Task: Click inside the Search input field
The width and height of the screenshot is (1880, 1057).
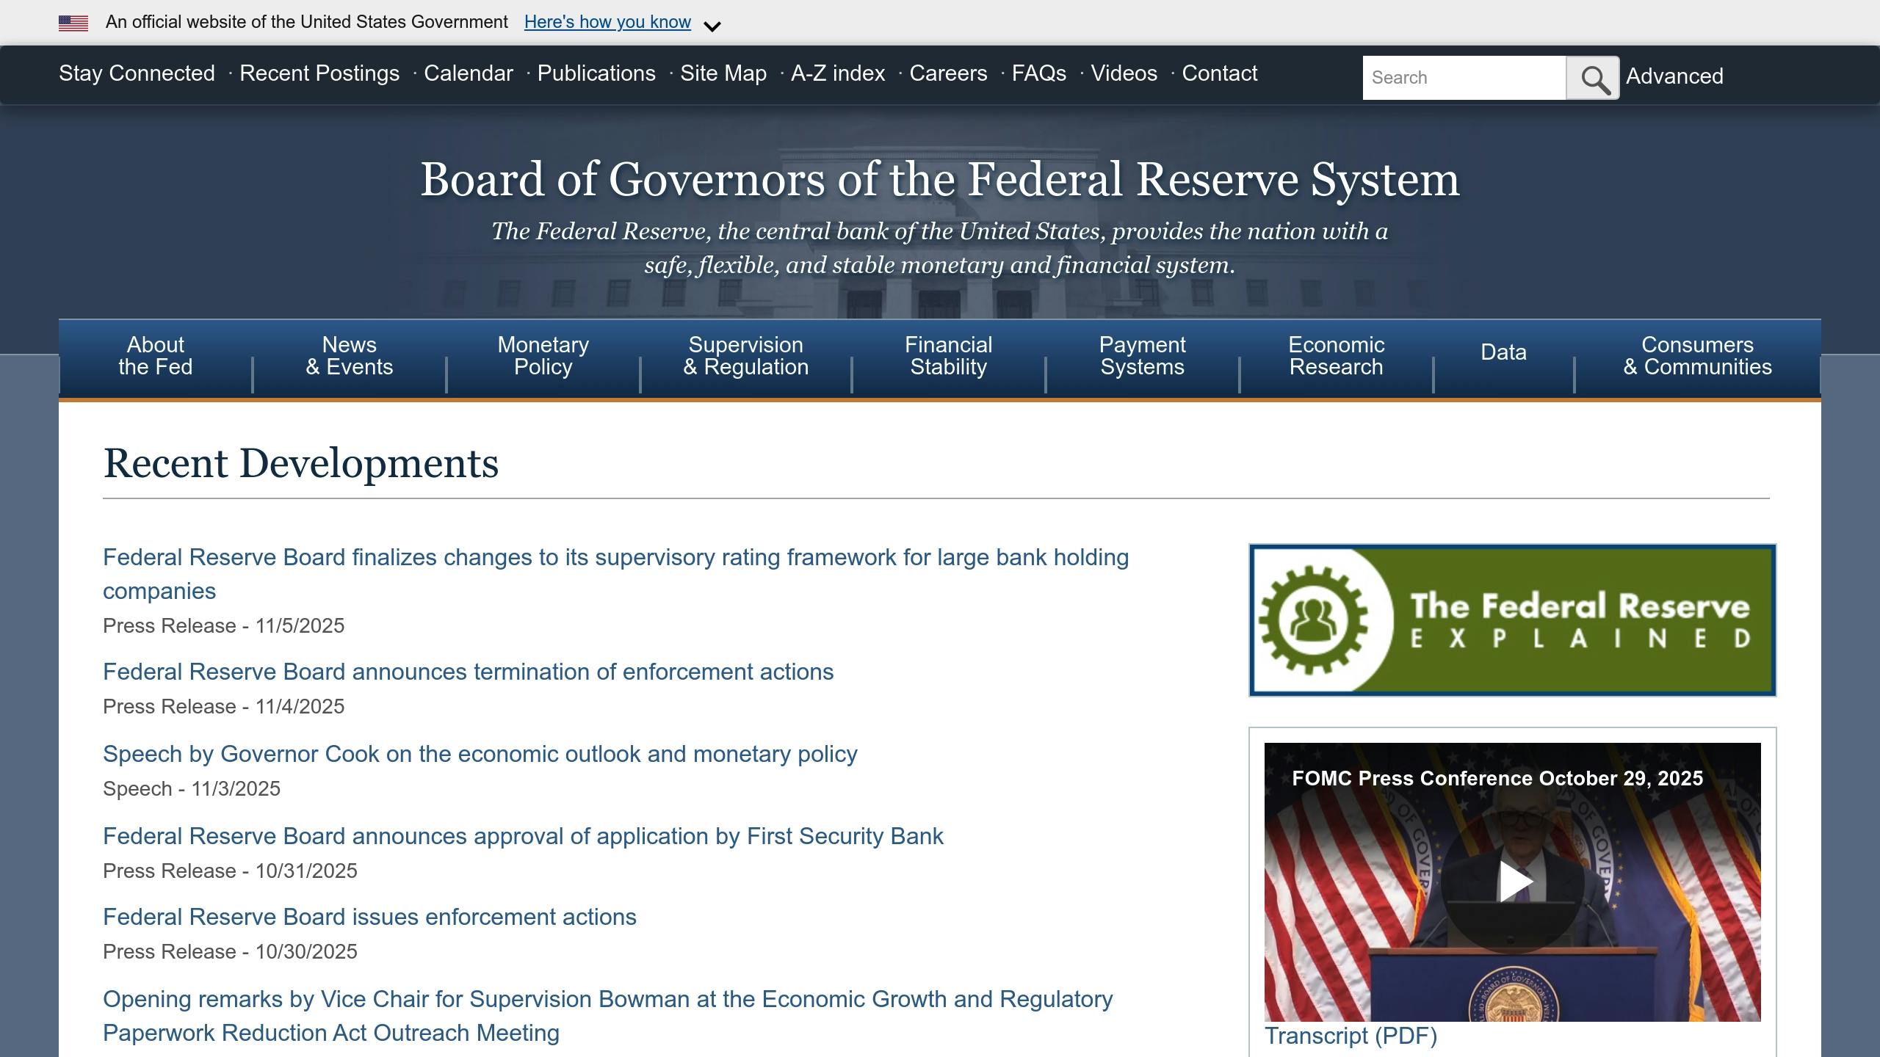Action: [x=1465, y=77]
